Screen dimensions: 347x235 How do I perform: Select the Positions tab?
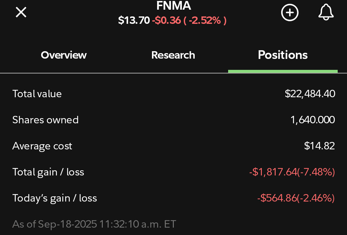pos(283,55)
